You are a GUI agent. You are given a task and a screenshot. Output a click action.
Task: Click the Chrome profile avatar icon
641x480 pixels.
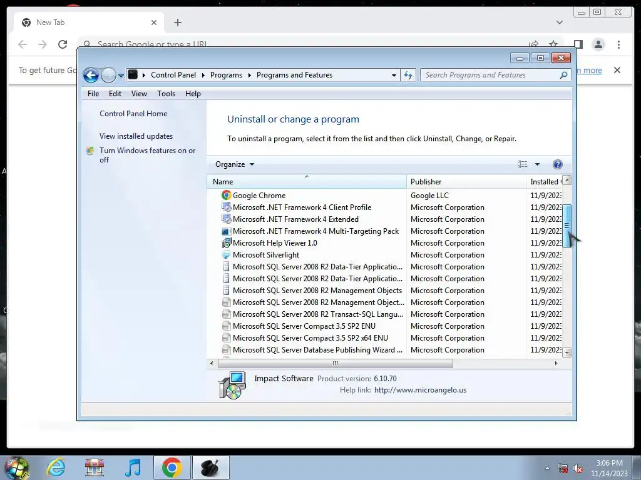pyautogui.click(x=598, y=44)
